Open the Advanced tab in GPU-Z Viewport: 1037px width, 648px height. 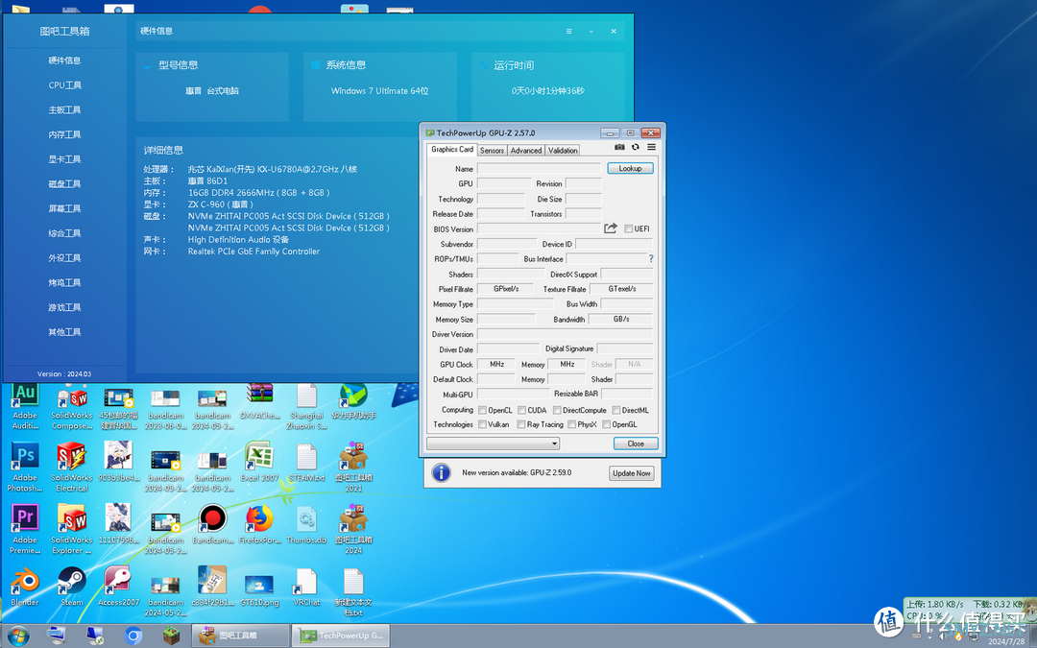[526, 150]
